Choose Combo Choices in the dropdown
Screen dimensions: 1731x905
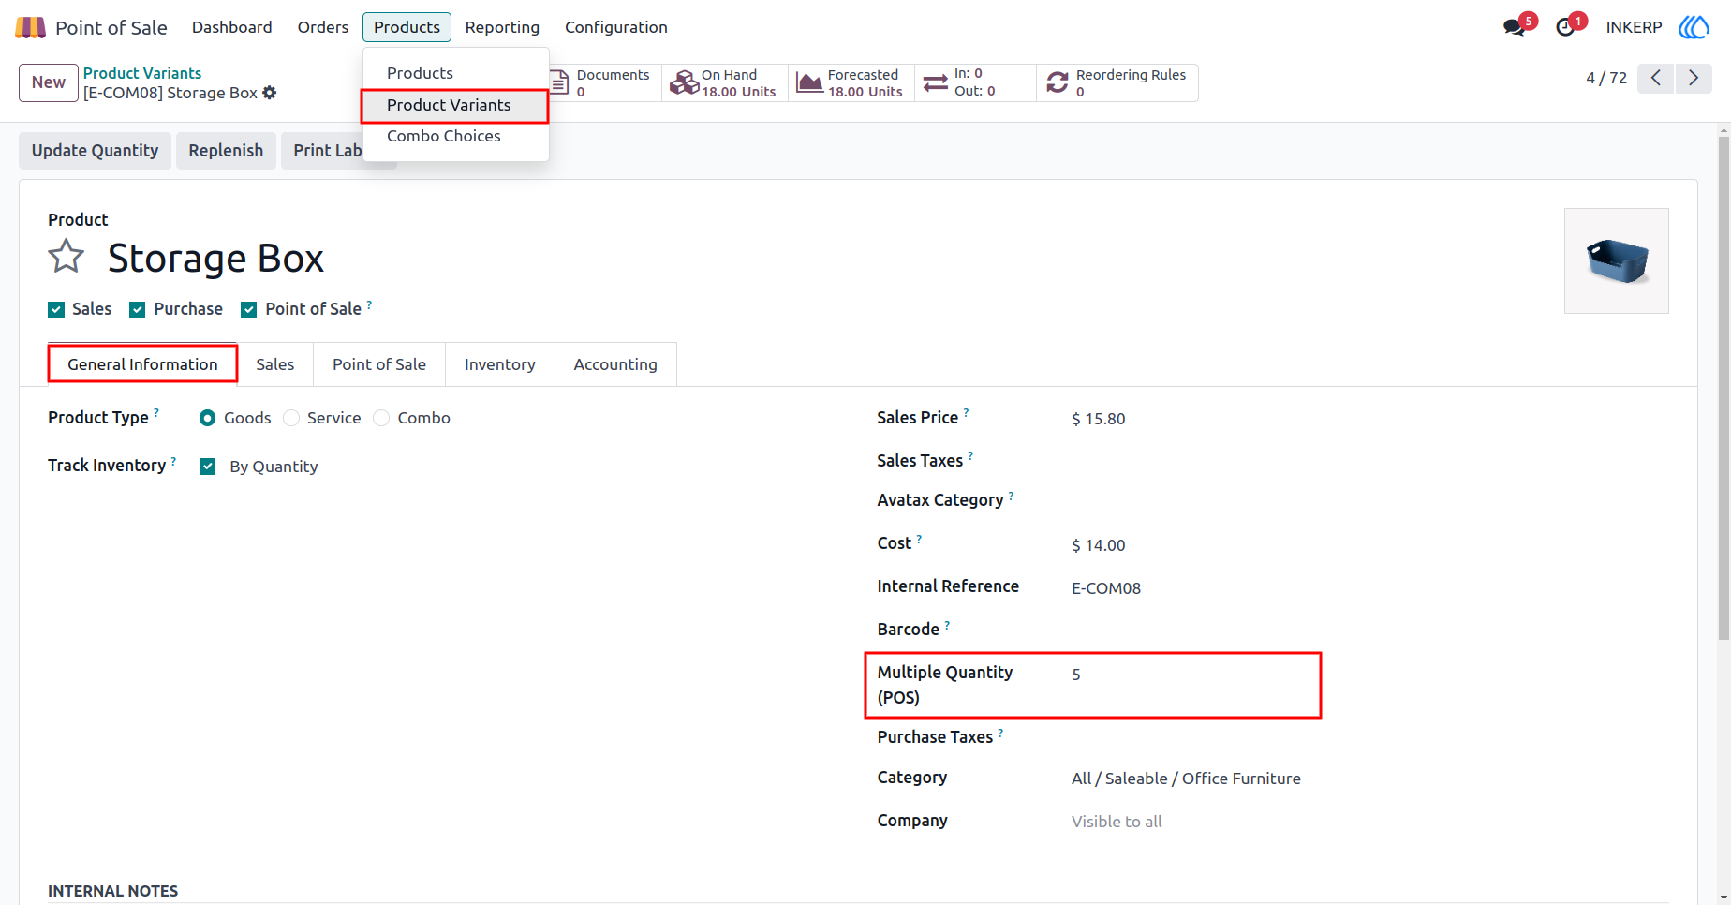[455, 136]
